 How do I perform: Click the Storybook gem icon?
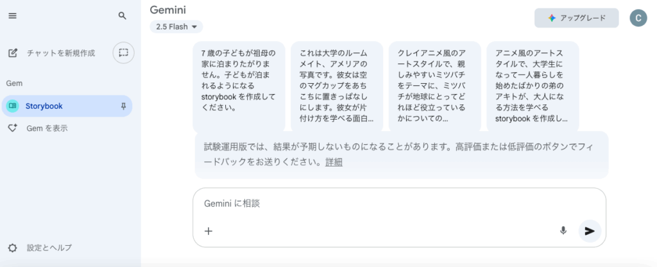pos(13,106)
